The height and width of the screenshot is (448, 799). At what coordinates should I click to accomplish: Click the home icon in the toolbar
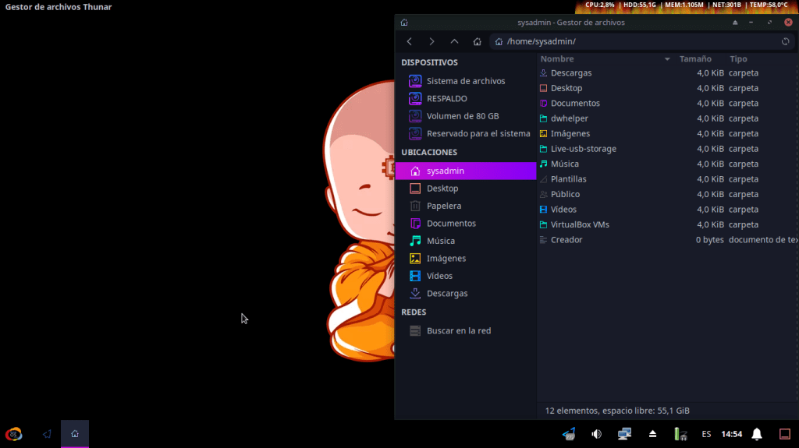[477, 41]
